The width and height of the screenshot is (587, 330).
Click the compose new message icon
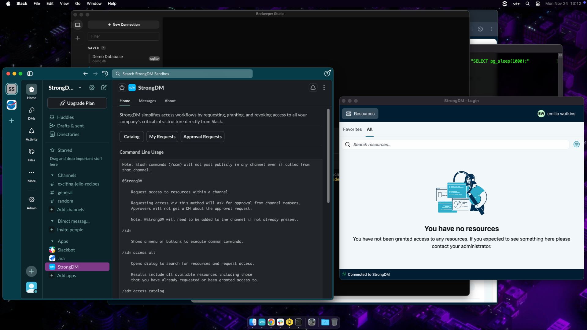[104, 88]
